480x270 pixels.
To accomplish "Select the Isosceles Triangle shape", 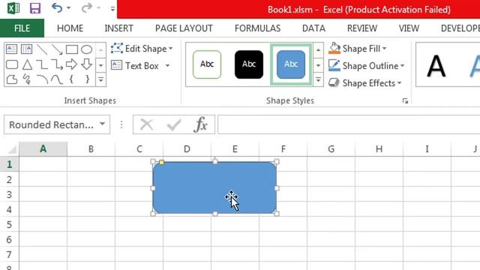I will [27, 64].
